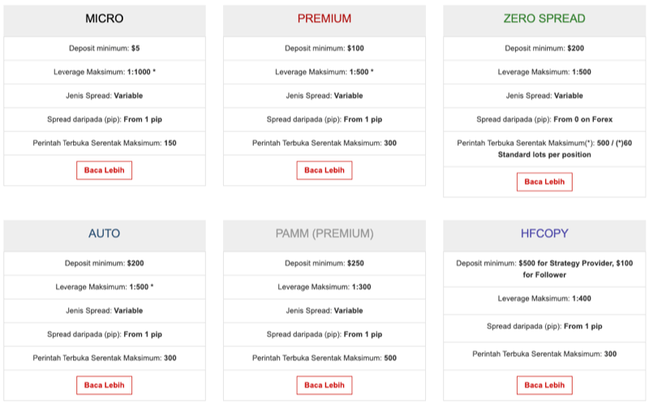Image resolution: width=649 pixels, height=403 pixels.
Task: Click Baca Lebih under MICRO account
Action: [104, 170]
